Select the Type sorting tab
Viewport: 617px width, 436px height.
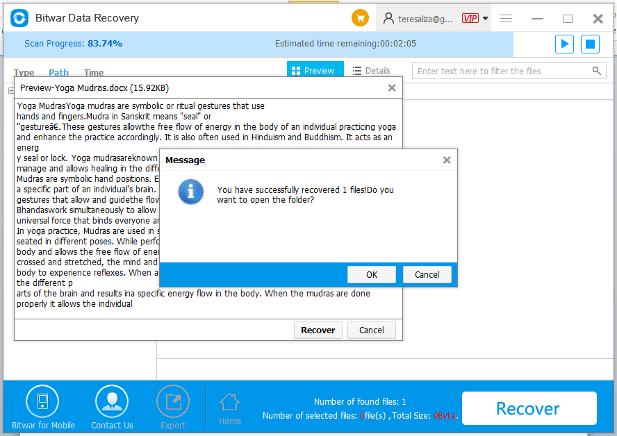(24, 72)
